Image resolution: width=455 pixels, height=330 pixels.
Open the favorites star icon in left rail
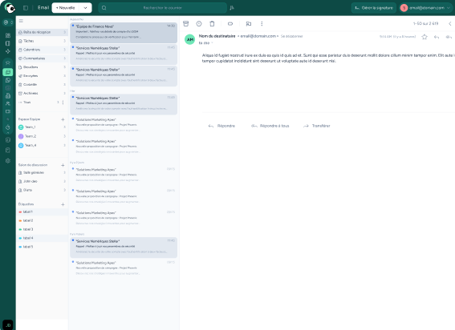tap(8, 62)
